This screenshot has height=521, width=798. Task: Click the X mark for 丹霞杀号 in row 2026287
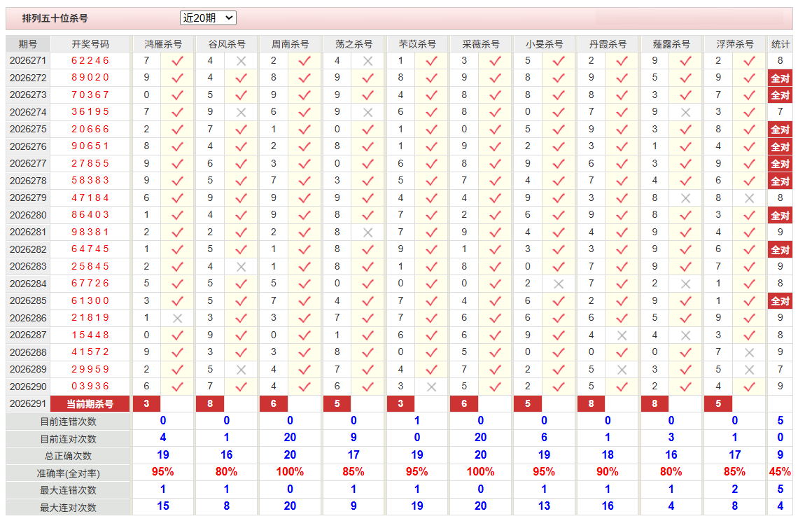622,335
